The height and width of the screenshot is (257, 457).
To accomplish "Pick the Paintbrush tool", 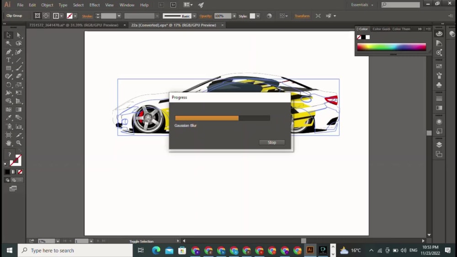I will [19, 68].
